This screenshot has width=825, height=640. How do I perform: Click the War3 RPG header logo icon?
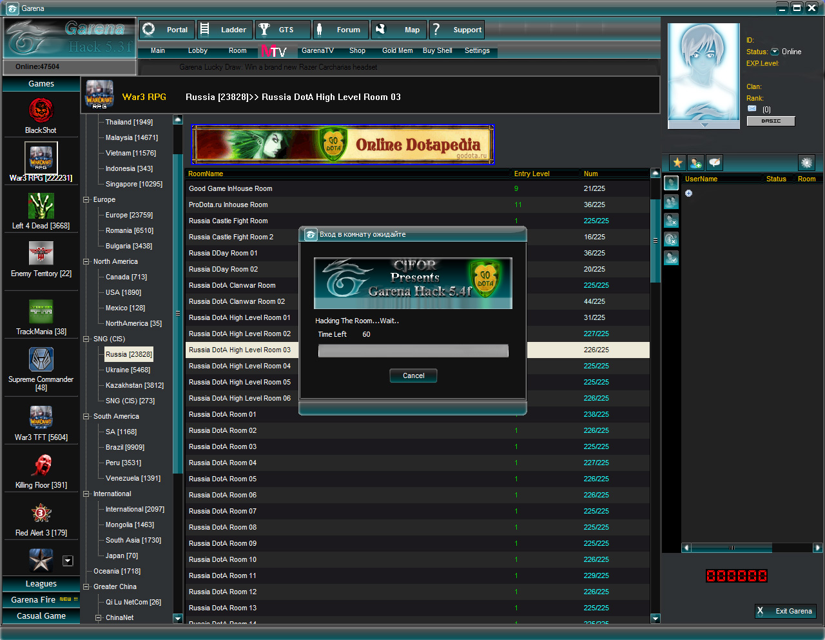[99, 95]
